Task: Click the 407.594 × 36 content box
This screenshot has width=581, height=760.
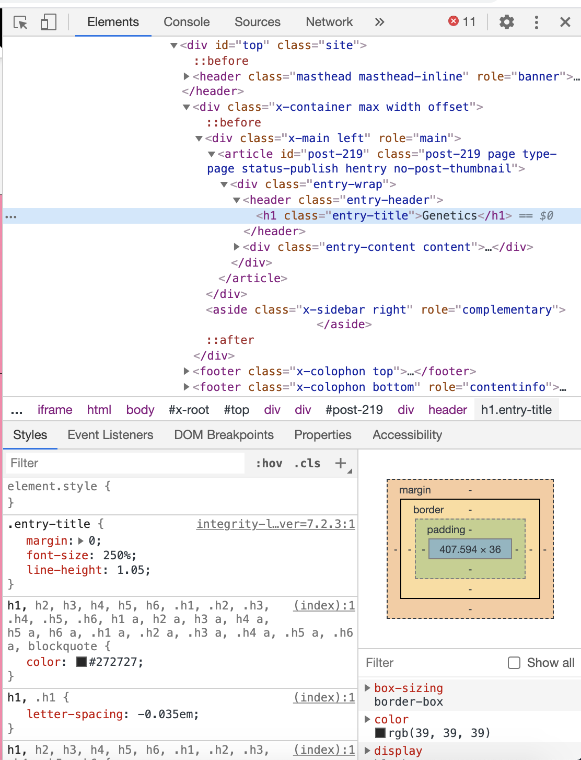Action: (470, 549)
